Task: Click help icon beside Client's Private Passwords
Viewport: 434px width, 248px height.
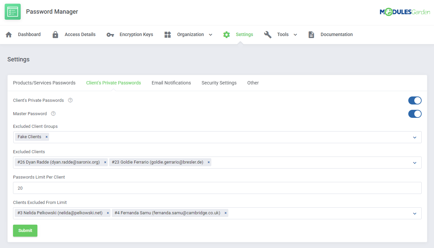Action: pyautogui.click(x=70, y=100)
